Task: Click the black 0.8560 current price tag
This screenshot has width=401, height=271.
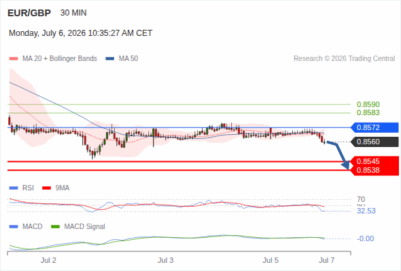Action: (374, 142)
